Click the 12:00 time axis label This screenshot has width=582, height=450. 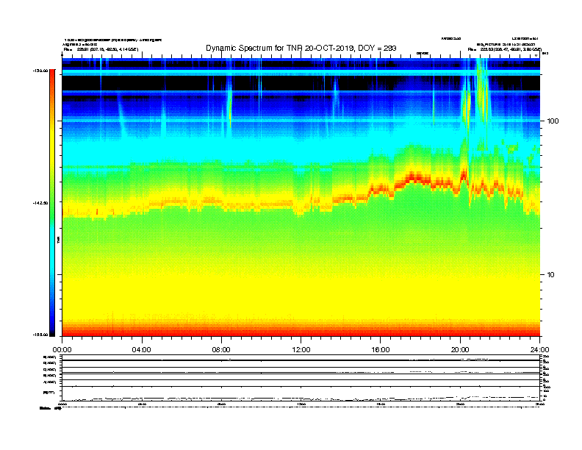(x=301, y=350)
